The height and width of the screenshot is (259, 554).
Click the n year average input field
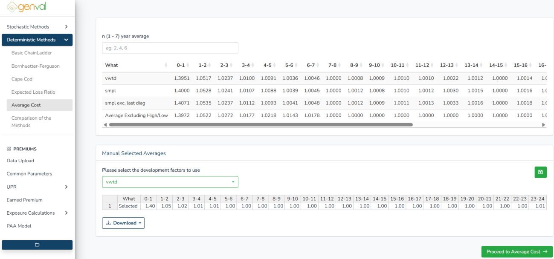tap(170, 48)
